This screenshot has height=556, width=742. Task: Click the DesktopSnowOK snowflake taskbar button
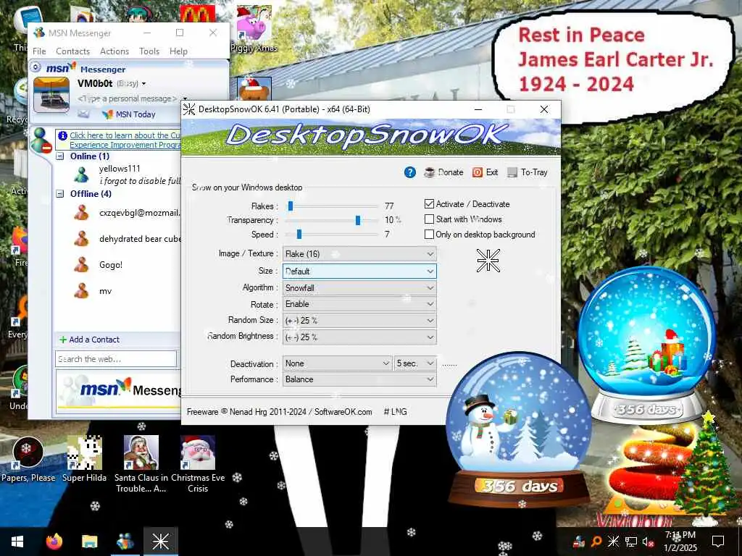point(160,542)
